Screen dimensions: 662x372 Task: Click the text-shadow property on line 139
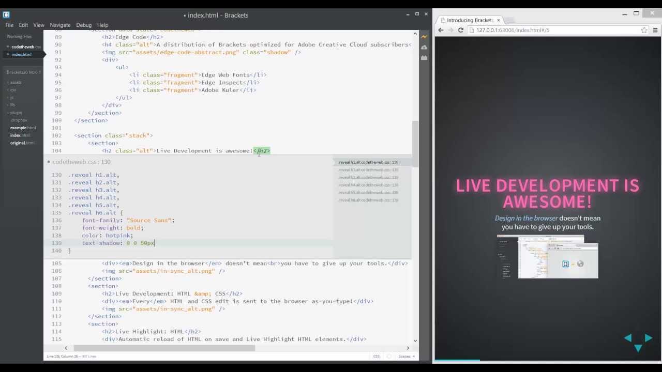pos(100,243)
